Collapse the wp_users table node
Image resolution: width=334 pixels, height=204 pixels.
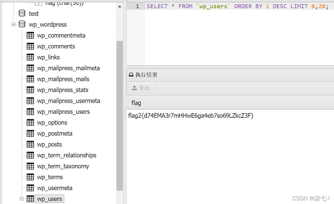(22, 199)
